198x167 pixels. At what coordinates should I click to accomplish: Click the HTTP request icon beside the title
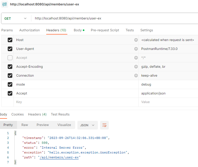[x=5, y=4]
